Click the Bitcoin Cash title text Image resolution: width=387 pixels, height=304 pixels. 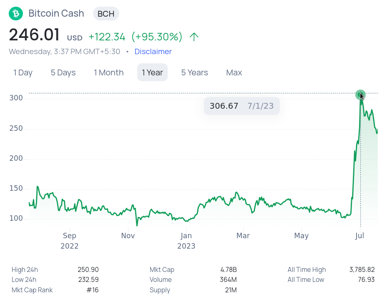click(x=56, y=13)
